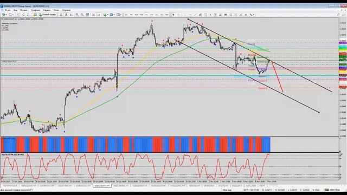Image resolution: width=347 pixels, height=195 pixels.
Task: Select the text label tool
Action: click(x=215, y=15)
